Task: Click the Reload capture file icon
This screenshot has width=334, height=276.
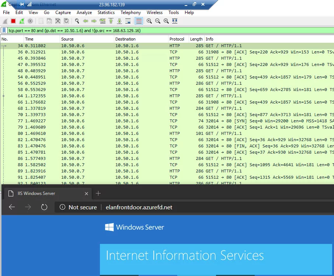Action: tap(66, 21)
